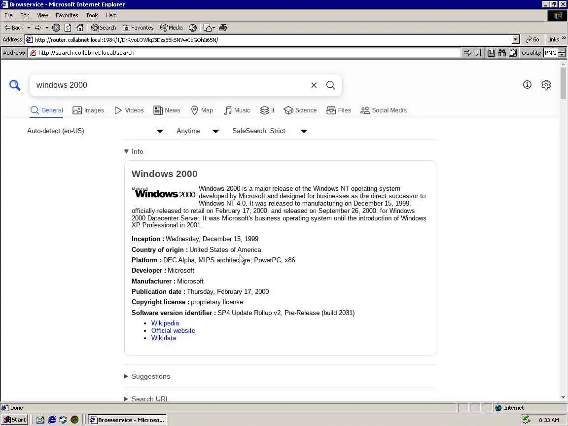Switch to the Music tab
Viewport: 568px width, 426px height.
tap(237, 110)
